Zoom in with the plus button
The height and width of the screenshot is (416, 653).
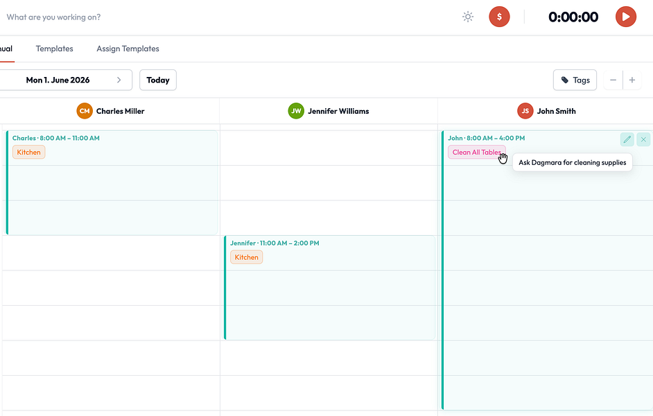(x=632, y=80)
